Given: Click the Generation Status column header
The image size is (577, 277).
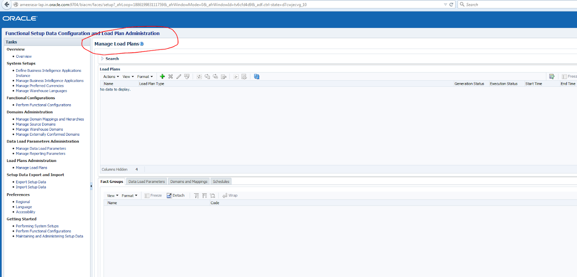Looking at the screenshot, I should coord(471,84).
